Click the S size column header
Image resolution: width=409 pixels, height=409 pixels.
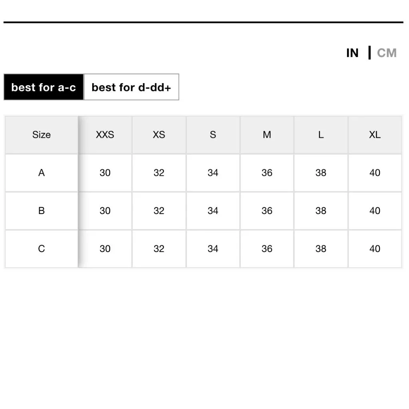pos(213,135)
